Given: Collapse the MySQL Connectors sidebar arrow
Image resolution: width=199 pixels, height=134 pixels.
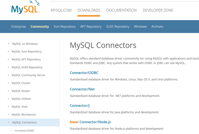Looking at the screenshot, I should pyautogui.click(x=8, y=122).
